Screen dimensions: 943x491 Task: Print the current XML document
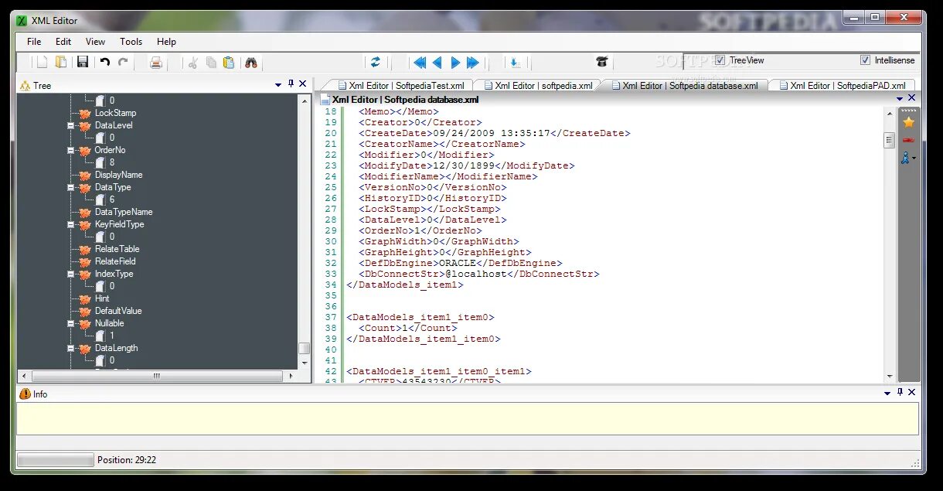[x=156, y=63]
